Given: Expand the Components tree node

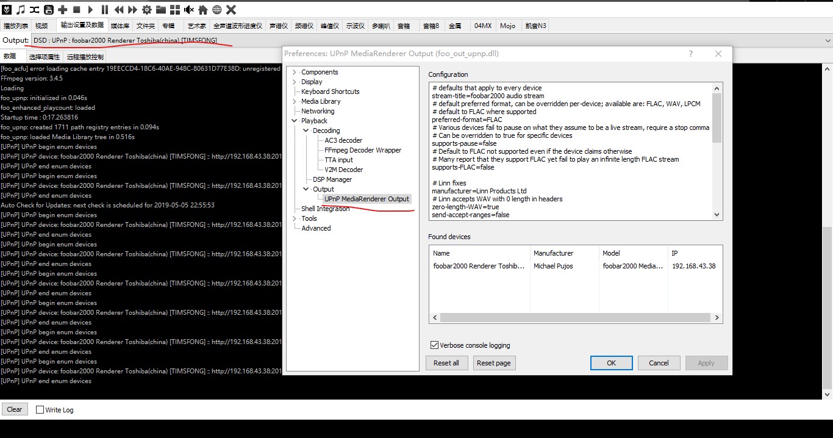Looking at the screenshot, I should [295, 72].
